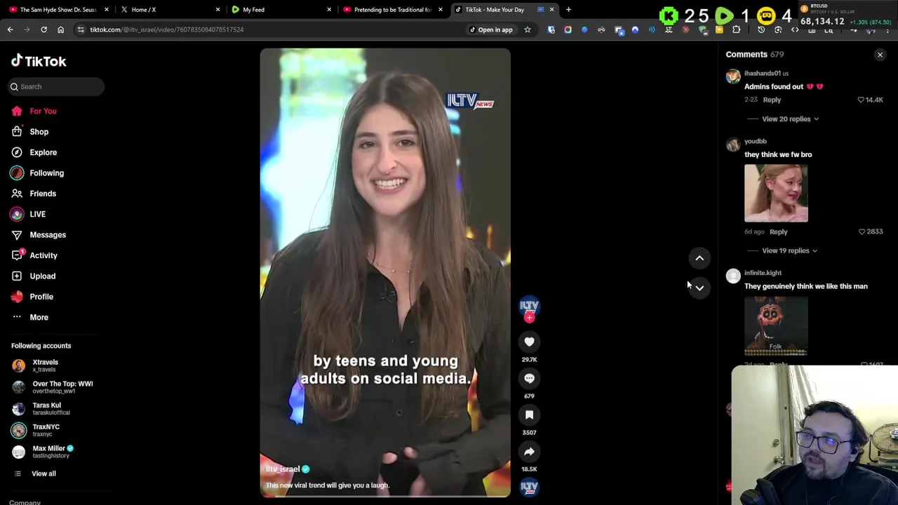Open infinite.kight profile name

(x=763, y=273)
